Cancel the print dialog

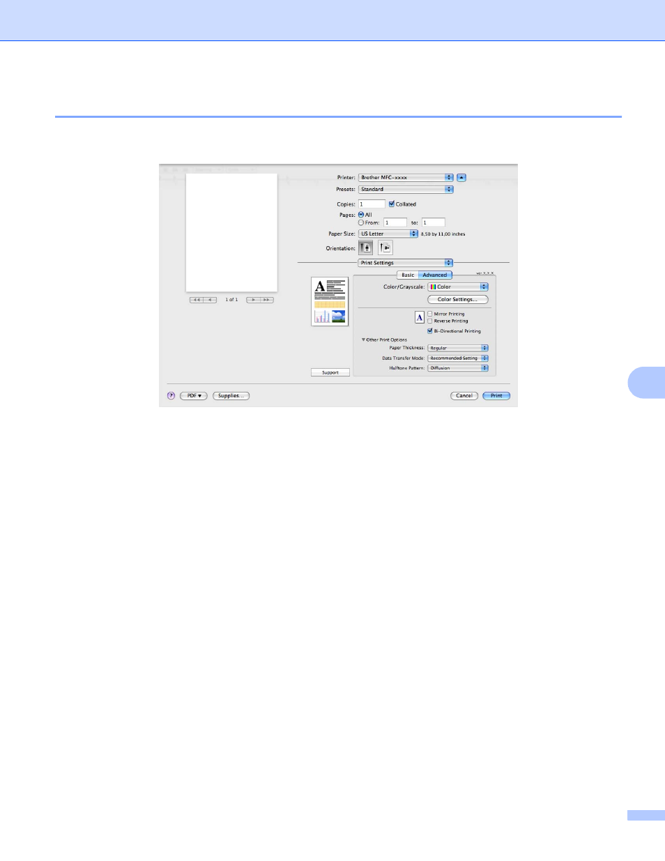click(464, 396)
